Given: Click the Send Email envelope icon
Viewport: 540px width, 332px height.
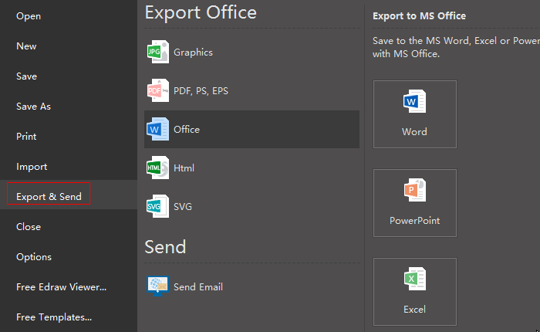Looking at the screenshot, I should [x=158, y=286].
